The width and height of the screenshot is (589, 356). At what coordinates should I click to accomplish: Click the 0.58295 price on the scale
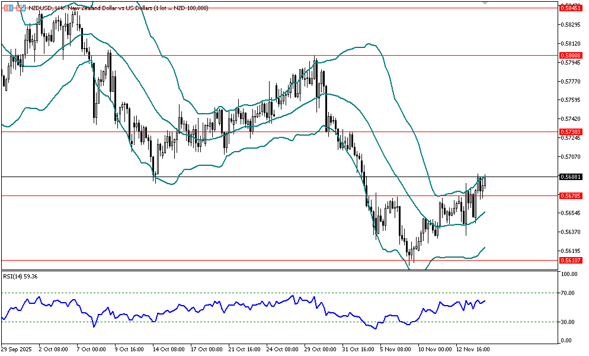click(569, 25)
